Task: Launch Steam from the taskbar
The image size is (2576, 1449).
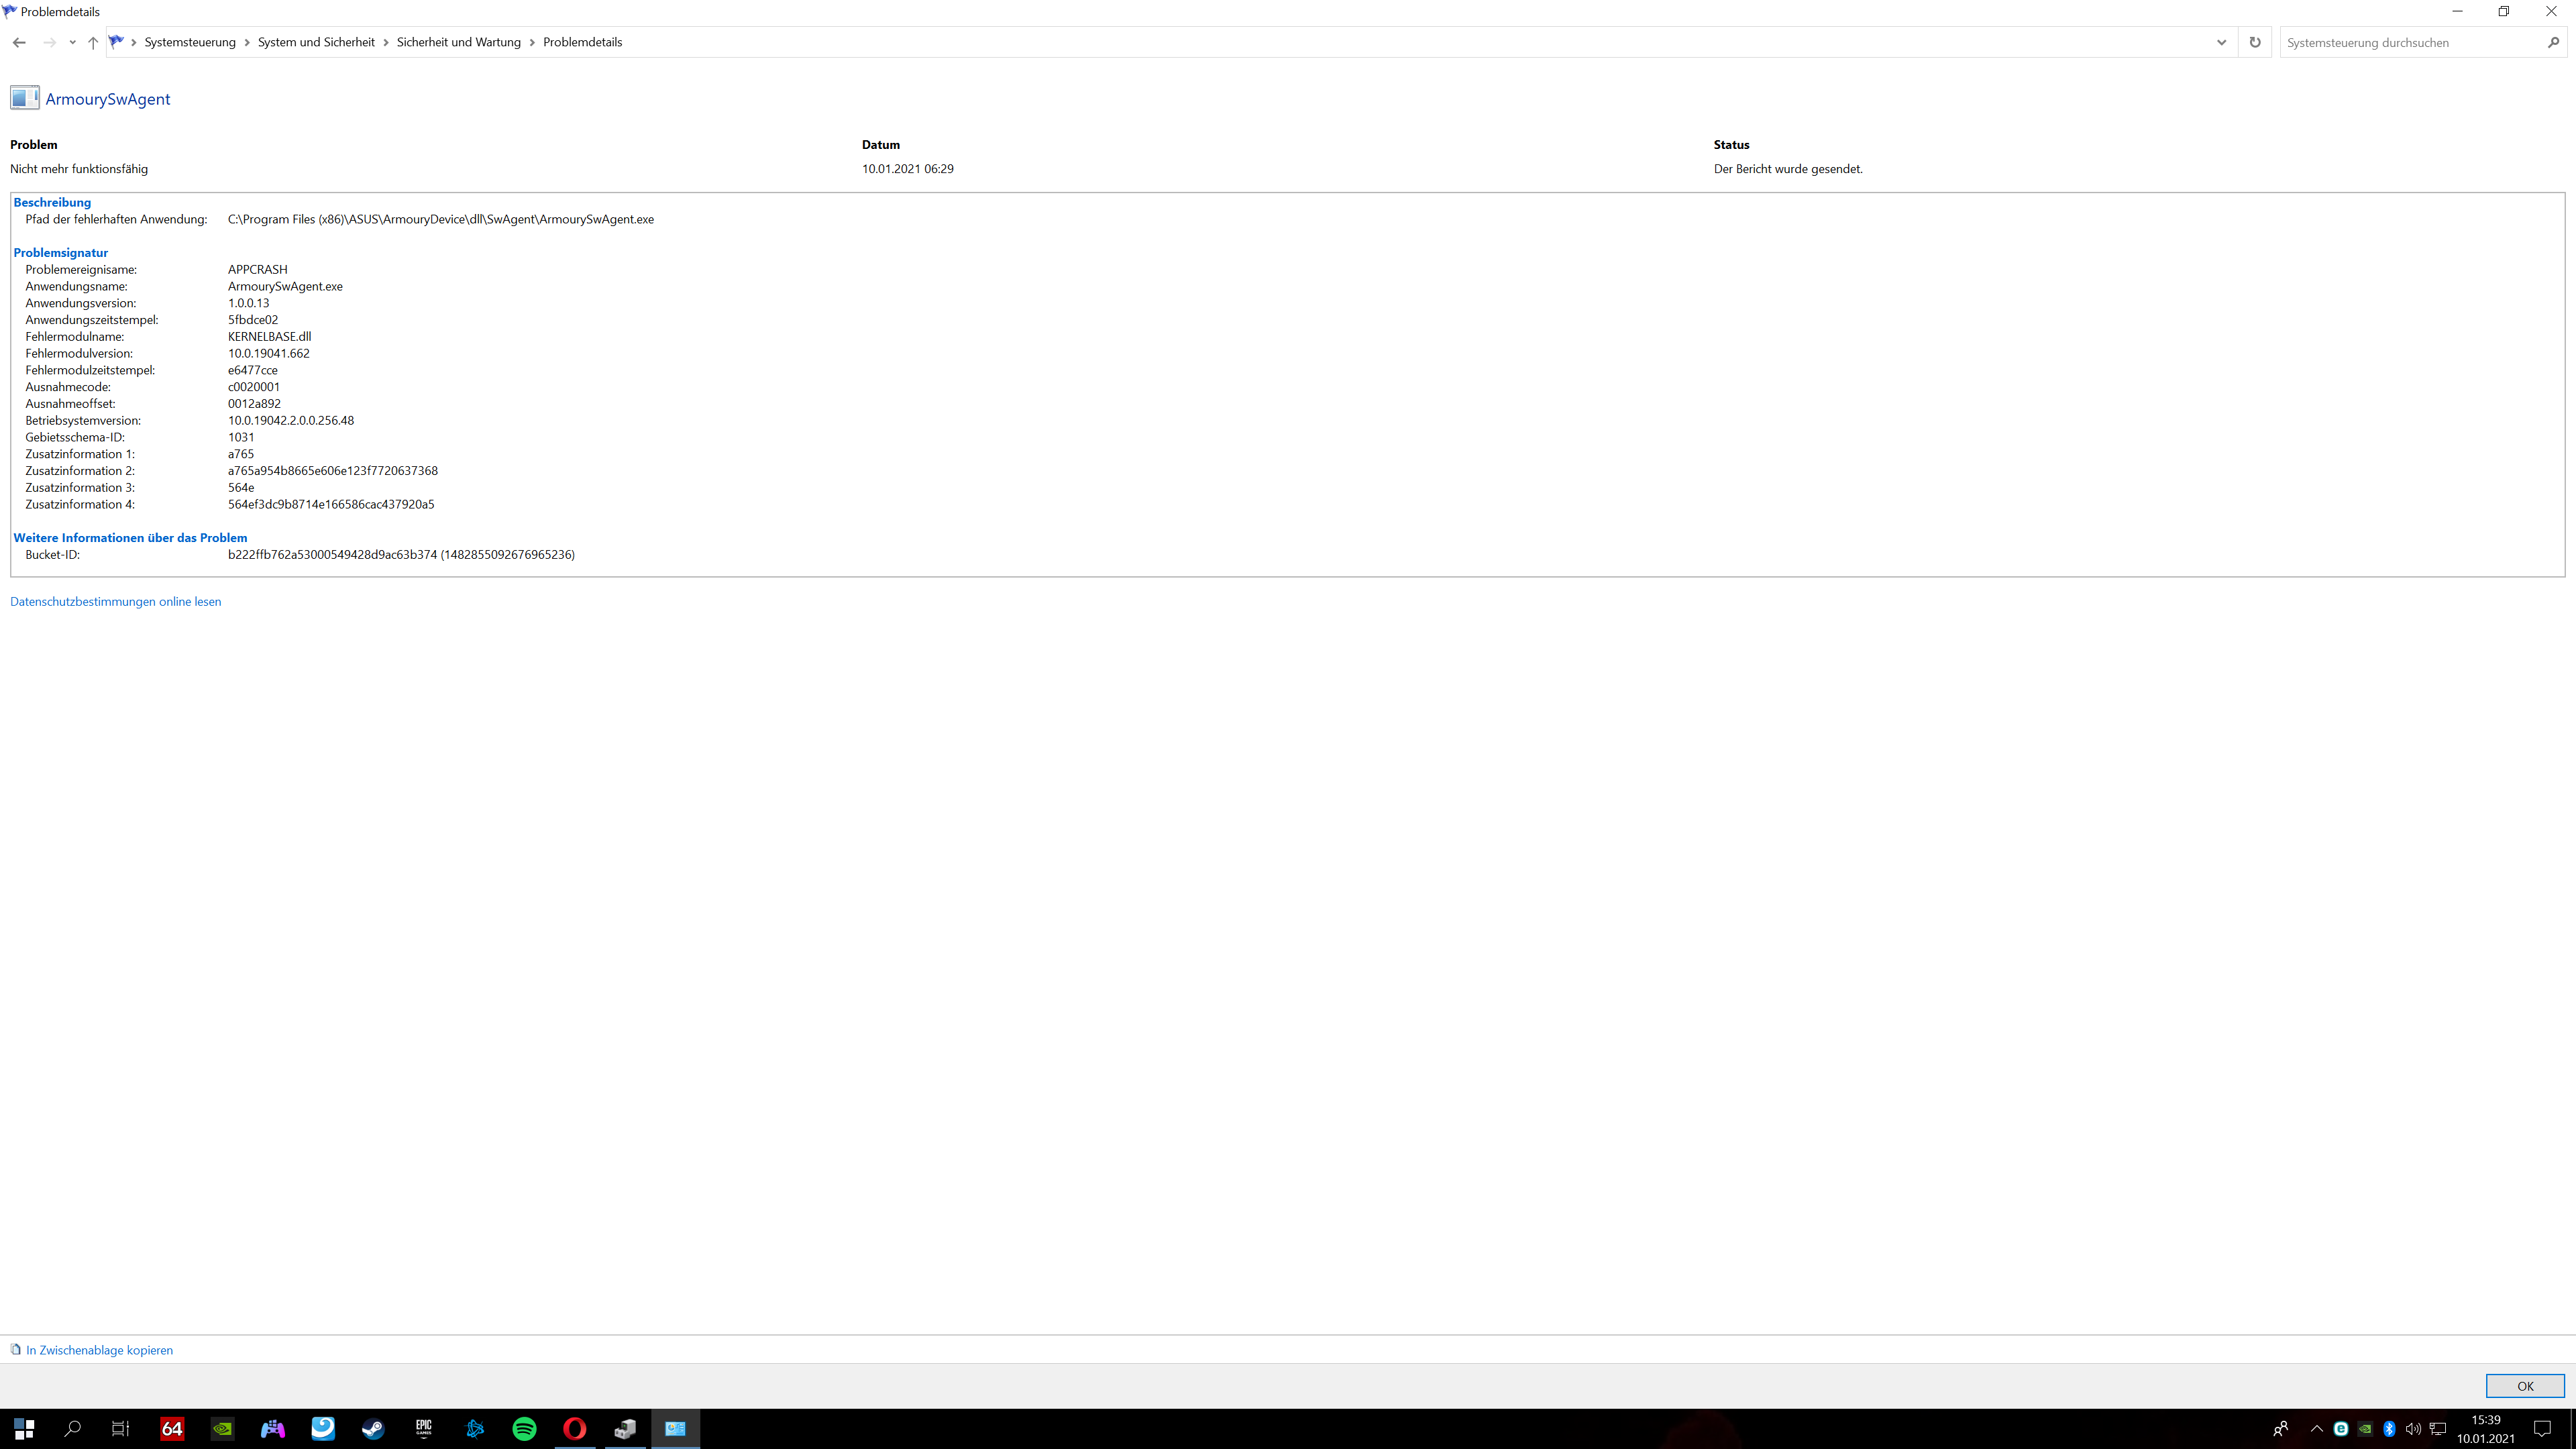Action: [373, 1428]
